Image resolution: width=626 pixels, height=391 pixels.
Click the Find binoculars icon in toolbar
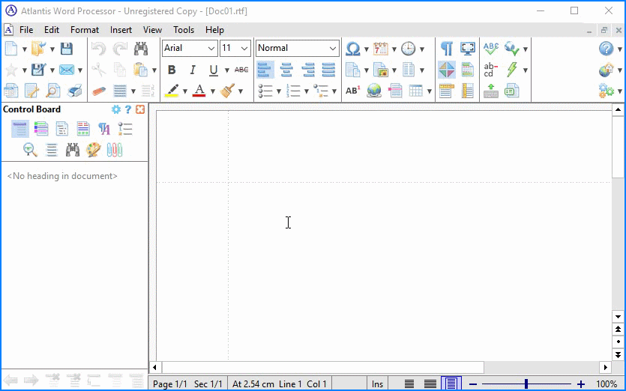pos(140,49)
